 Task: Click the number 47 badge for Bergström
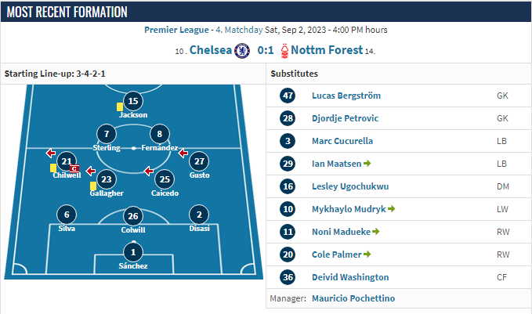point(288,96)
